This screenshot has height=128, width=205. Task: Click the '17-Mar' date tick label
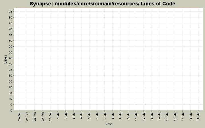[183, 116]
